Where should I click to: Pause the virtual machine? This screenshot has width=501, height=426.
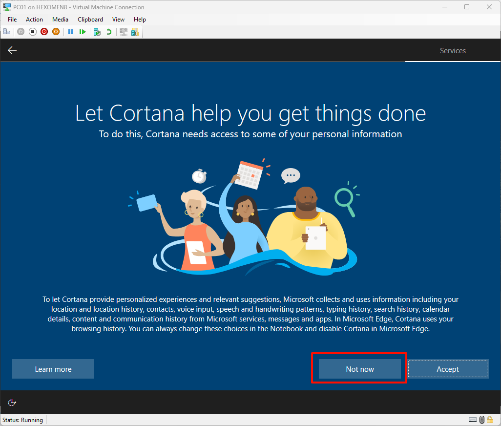pyautogui.click(x=71, y=32)
